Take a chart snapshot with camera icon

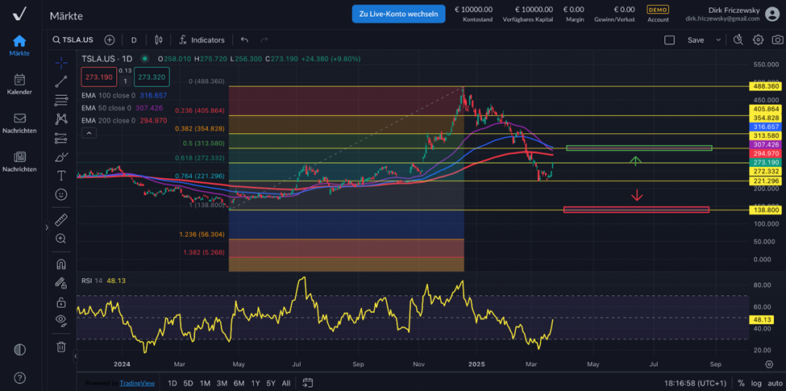(778, 40)
